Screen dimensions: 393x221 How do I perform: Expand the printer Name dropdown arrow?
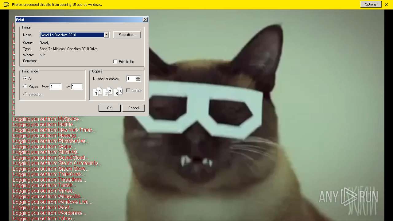click(x=106, y=35)
